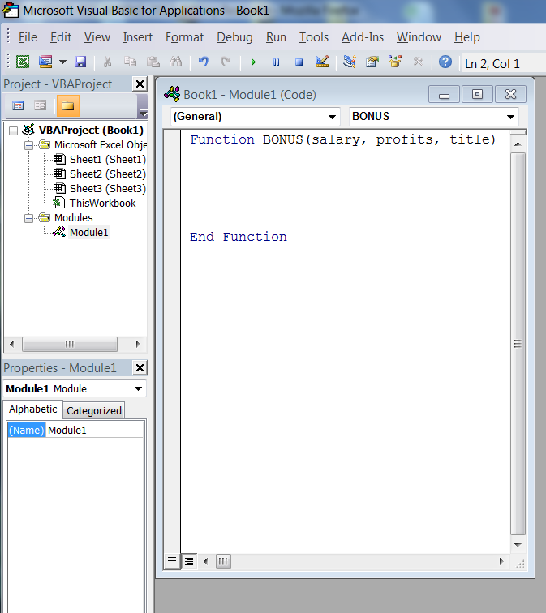Click Project panel scroll right arrow
Image resolution: width=546 pixels, height=613 pixels.
(138, 344)
